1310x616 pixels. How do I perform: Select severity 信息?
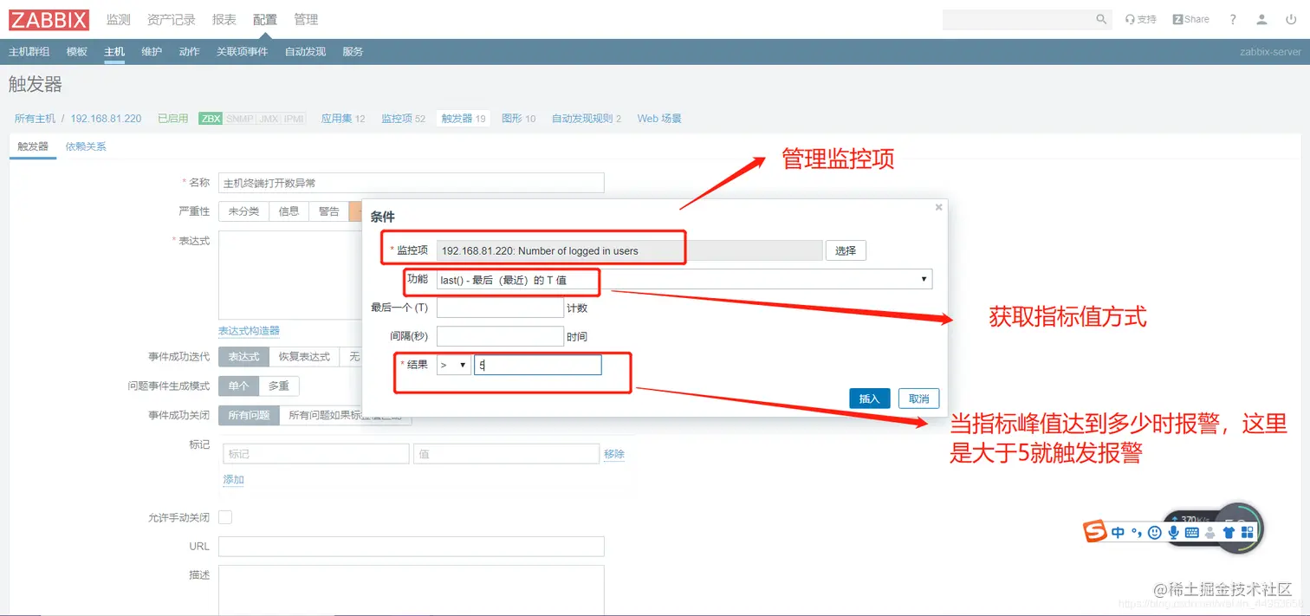point(289,211)
